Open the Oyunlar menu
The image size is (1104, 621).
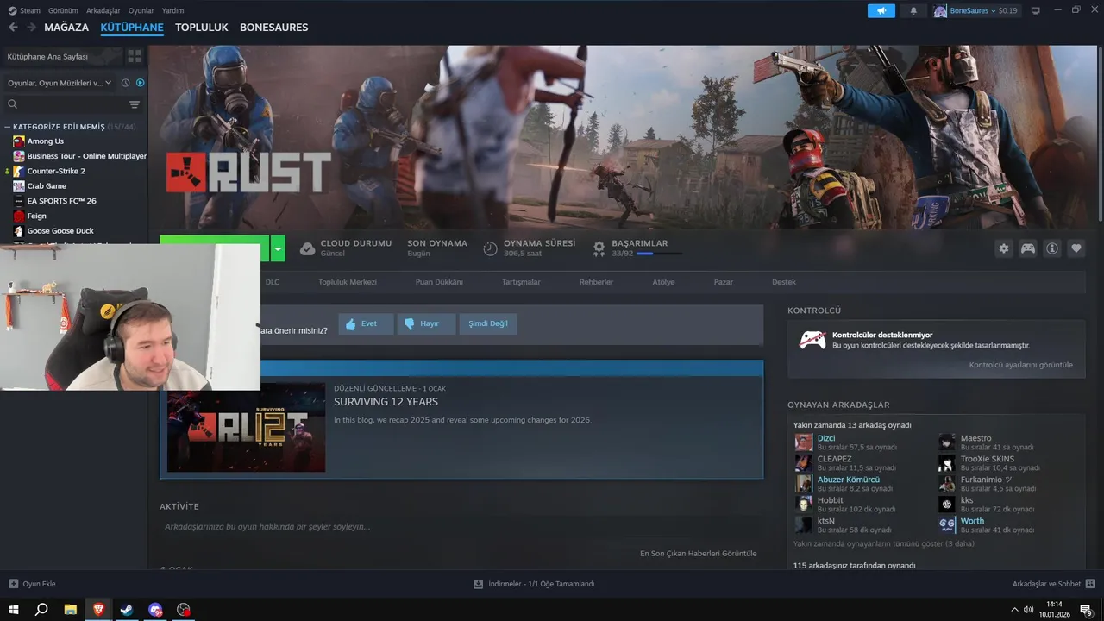(141, 10)
